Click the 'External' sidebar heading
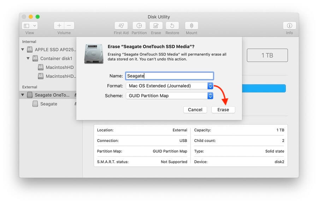This screenshot has height=203, width=318. click(30, 87)
